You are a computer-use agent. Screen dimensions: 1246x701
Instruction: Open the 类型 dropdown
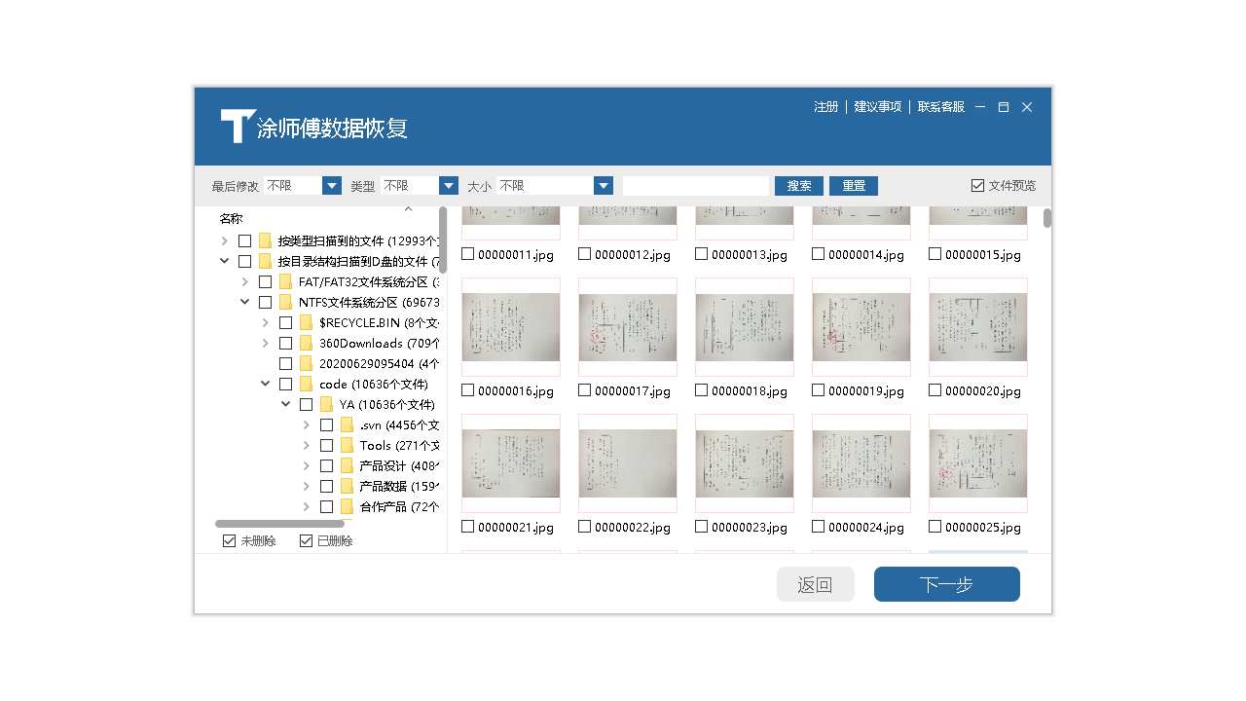(x=448, y=185)
